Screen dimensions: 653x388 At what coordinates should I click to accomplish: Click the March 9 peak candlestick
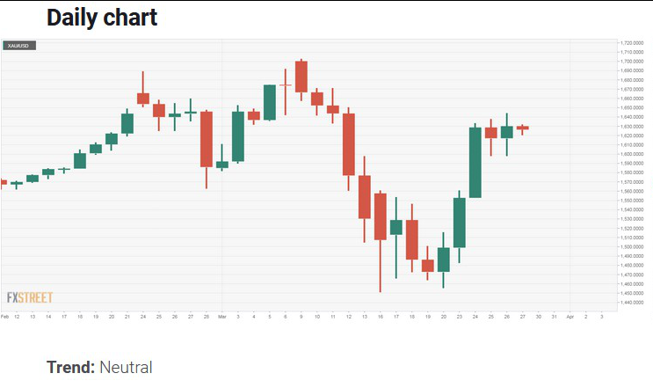pyautogui.click(x=301, y=77)
